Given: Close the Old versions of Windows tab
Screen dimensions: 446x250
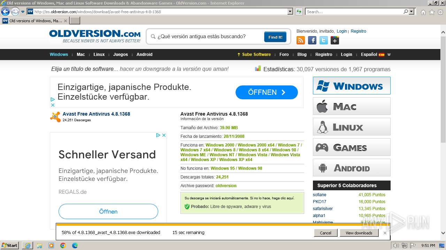Looking at the screenshot, I should click(x=65, y=21).
